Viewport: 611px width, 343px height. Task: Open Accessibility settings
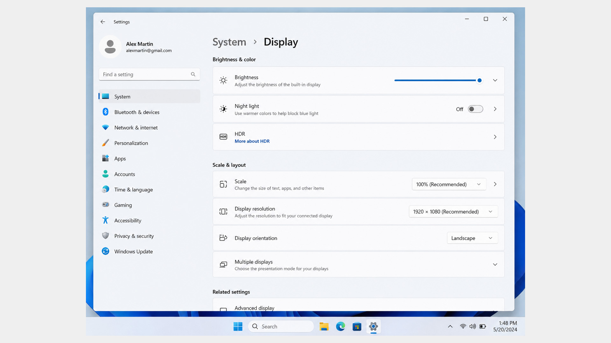(150, 220)
